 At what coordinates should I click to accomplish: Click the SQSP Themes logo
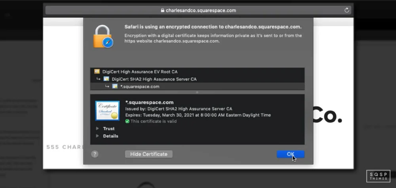click(x=378, y=176)
